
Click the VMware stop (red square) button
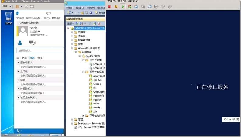pos(109,6)
